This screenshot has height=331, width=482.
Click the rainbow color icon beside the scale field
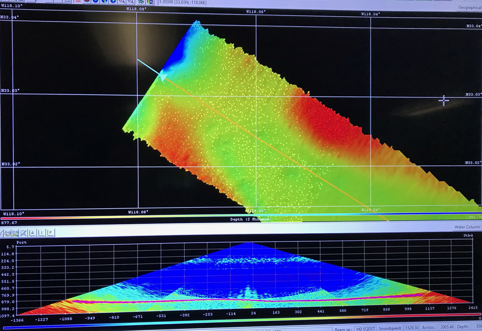click(150, 1)
